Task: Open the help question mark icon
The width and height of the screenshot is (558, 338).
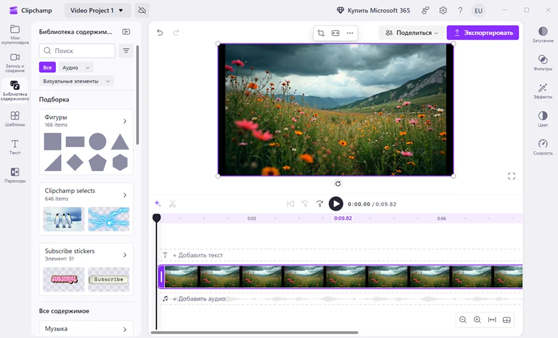Action: 460,10
